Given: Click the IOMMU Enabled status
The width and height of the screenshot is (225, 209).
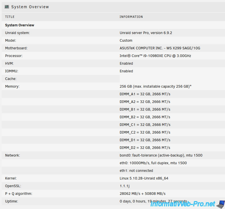Looking at the screenshot, I should [126, 71].
